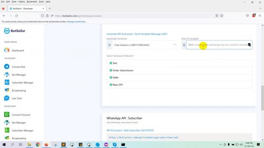Click the red extension icon in toolbar
Viewport: 264px width, 148px height.
pos(254,16)
